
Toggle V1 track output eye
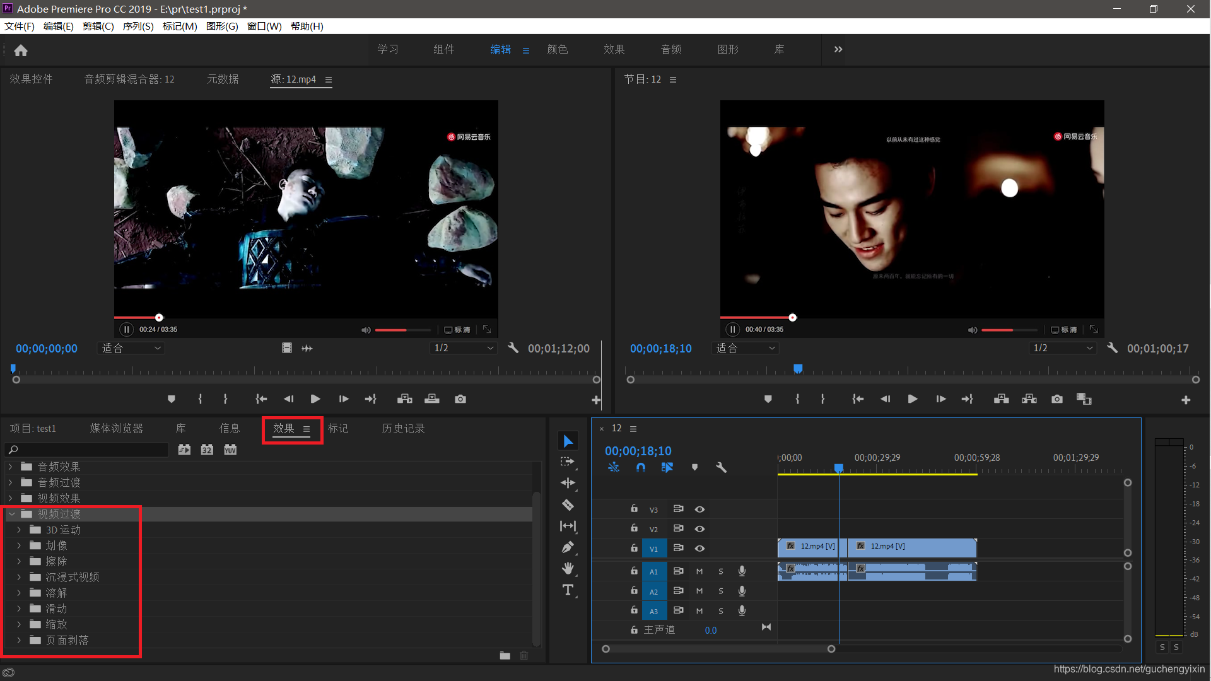click(x=699, y=549)
